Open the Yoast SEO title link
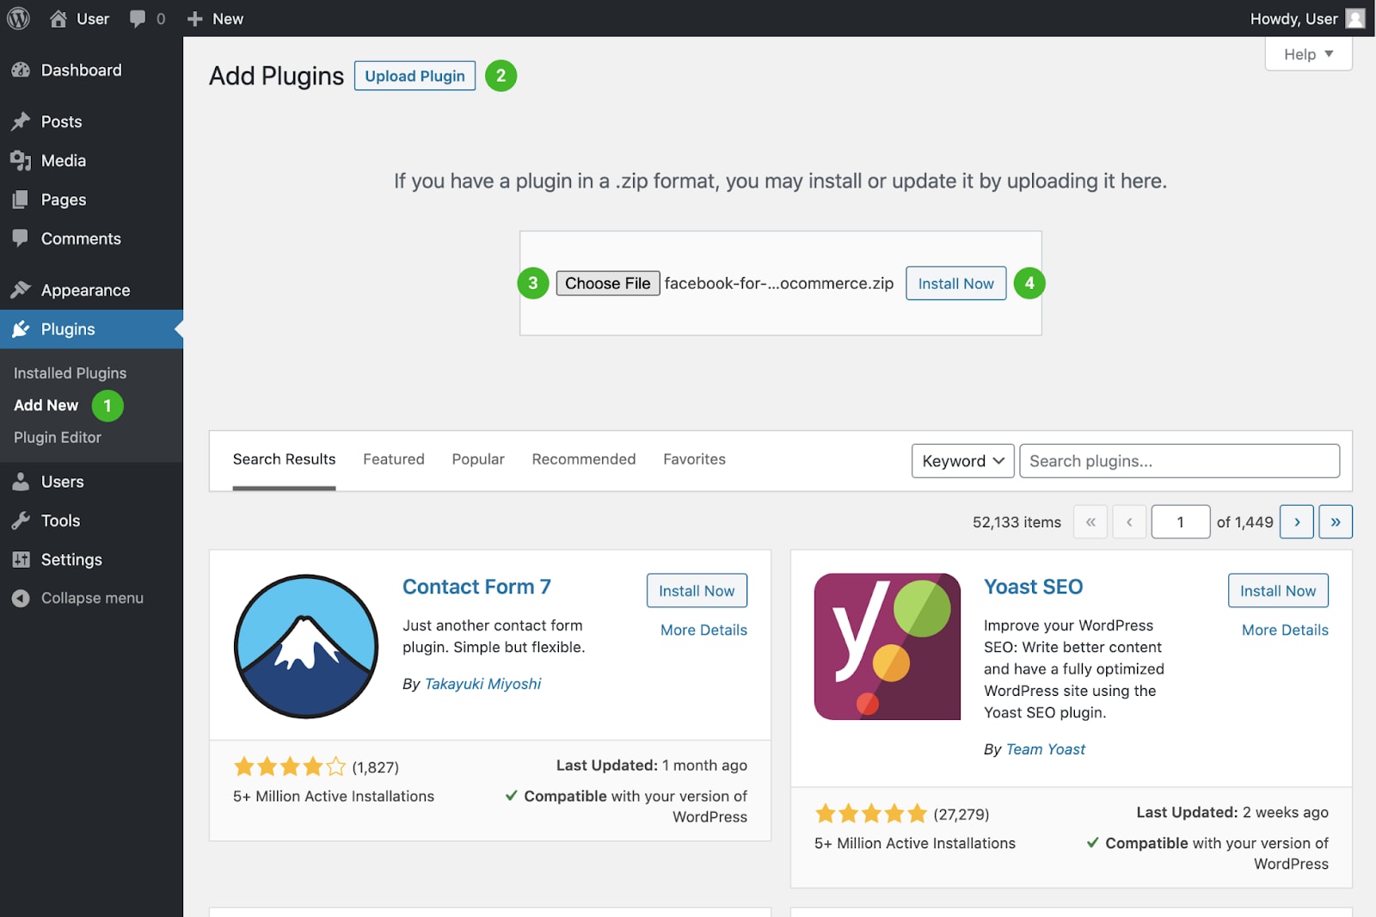1376x917 pixels. [x=1033, y=587]
